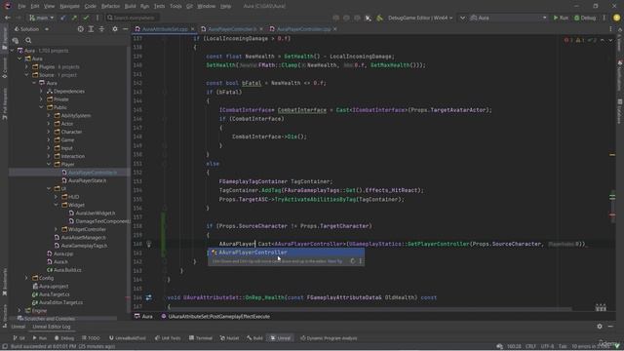This screenshot has width=624, height=351.
Task: Collapse the Source folder
Action: (26, 75)
